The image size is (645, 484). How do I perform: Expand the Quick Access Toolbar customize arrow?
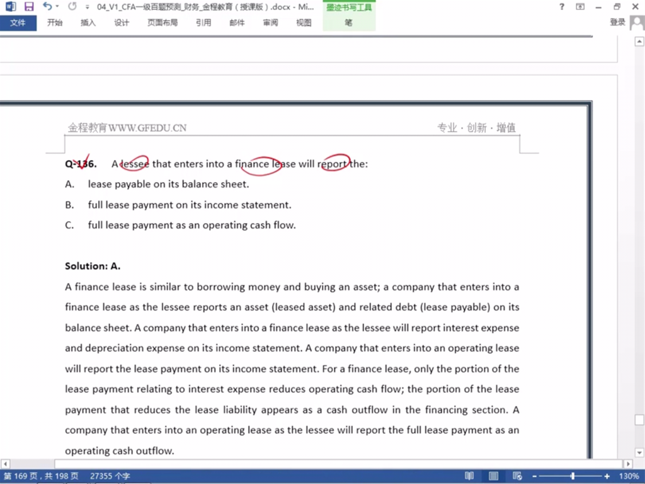87,7
